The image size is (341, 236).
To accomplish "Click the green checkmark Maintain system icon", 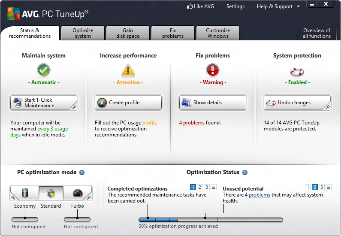I will 43,70.
